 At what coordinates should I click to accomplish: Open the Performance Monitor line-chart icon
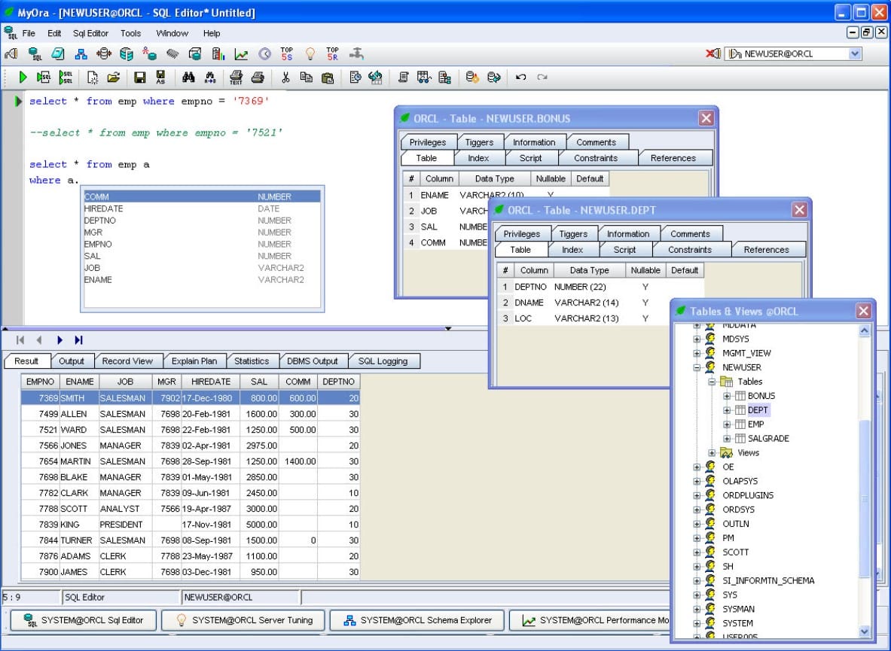tap(242, 54)
